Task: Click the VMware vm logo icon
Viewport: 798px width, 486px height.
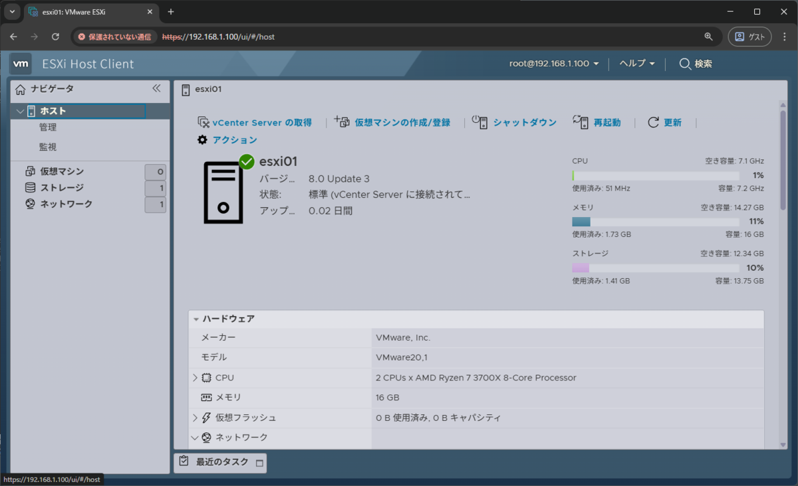Action: pos(21,64)
